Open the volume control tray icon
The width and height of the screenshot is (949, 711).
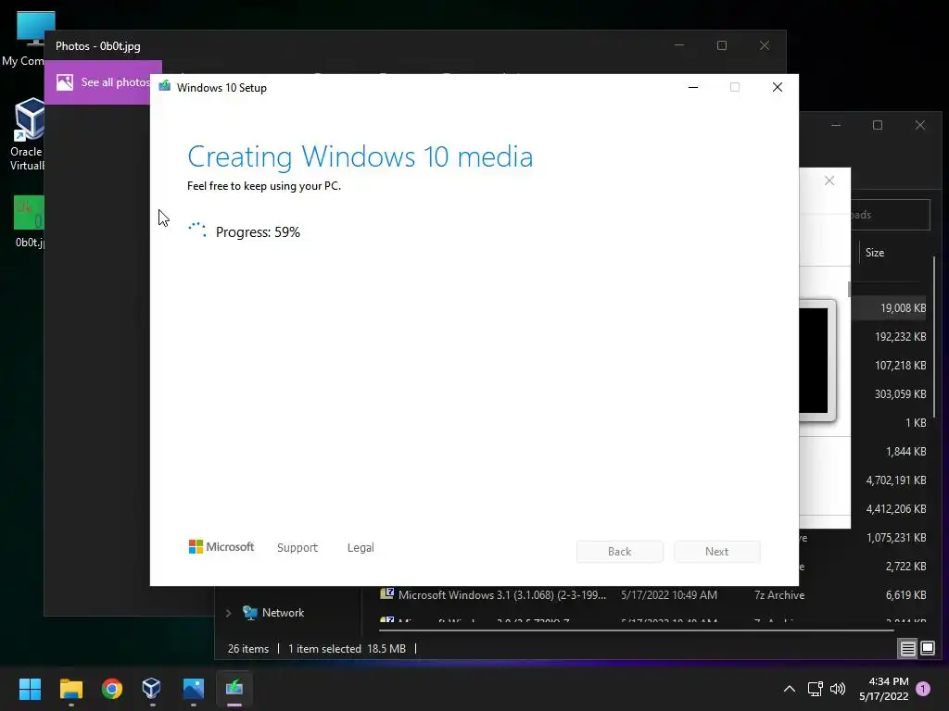(x=838, y=689)
